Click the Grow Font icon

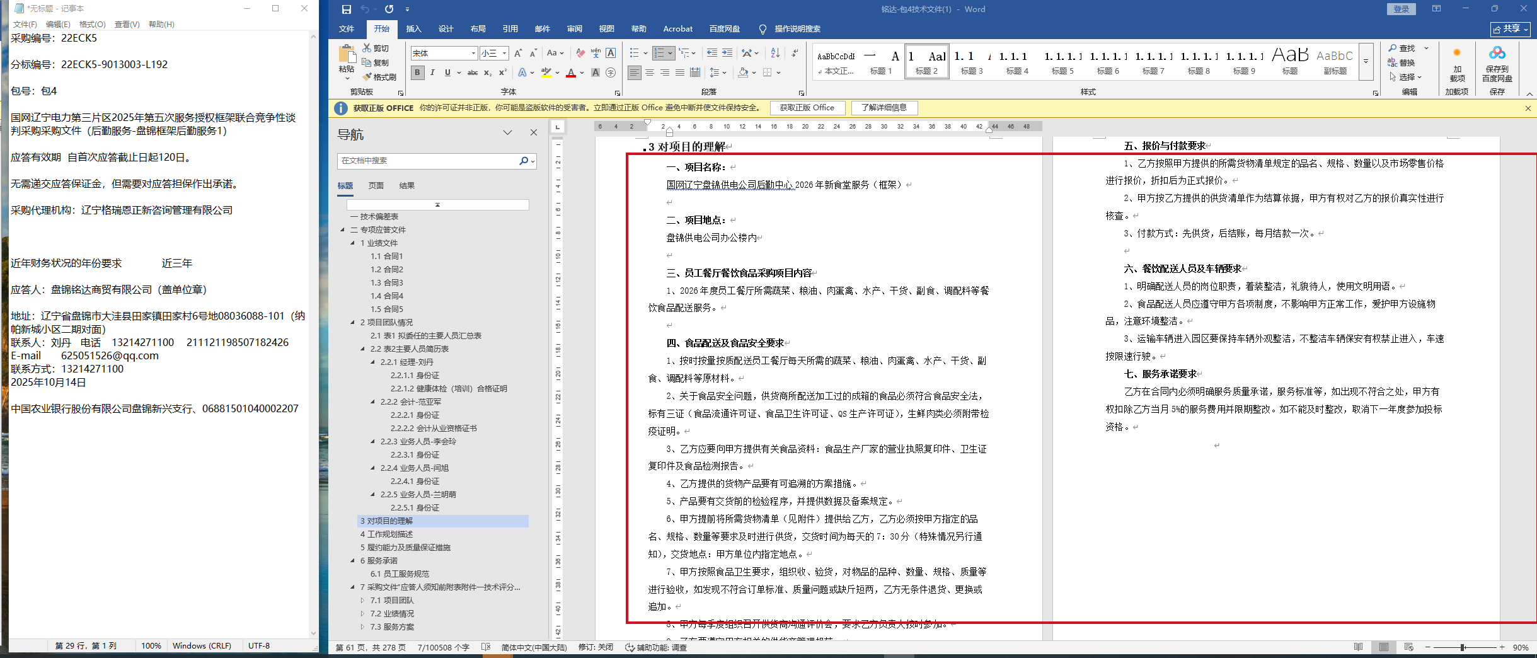(x=518, y=54)
